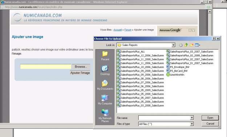The height and width of the screenshot is (137, 227).
Task: Select the SalesReportsPlus_ALL spreadsheet
Action: [131, 52]
